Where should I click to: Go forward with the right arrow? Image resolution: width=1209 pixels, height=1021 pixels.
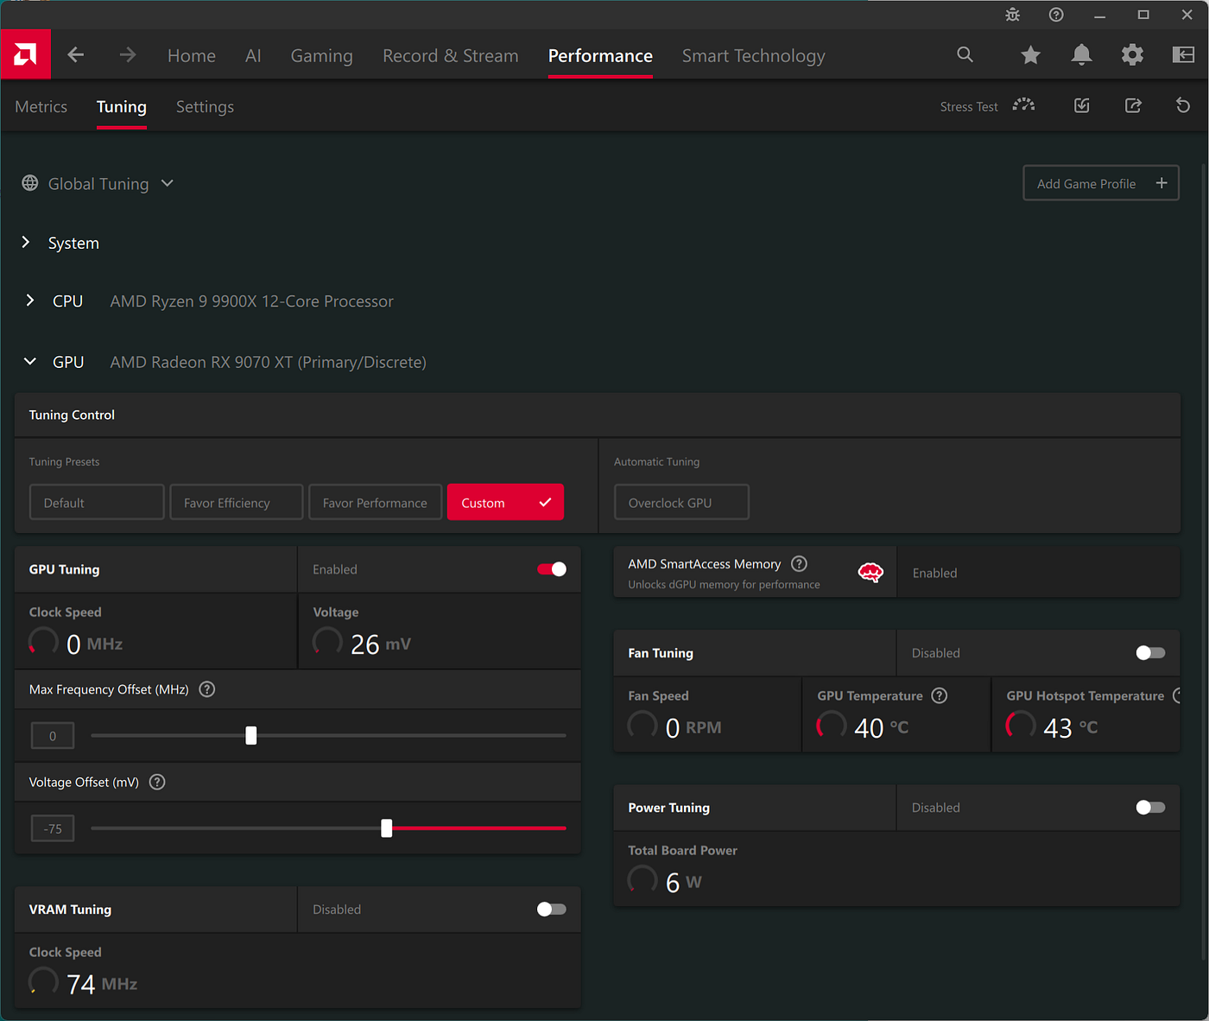click(128, 55)
